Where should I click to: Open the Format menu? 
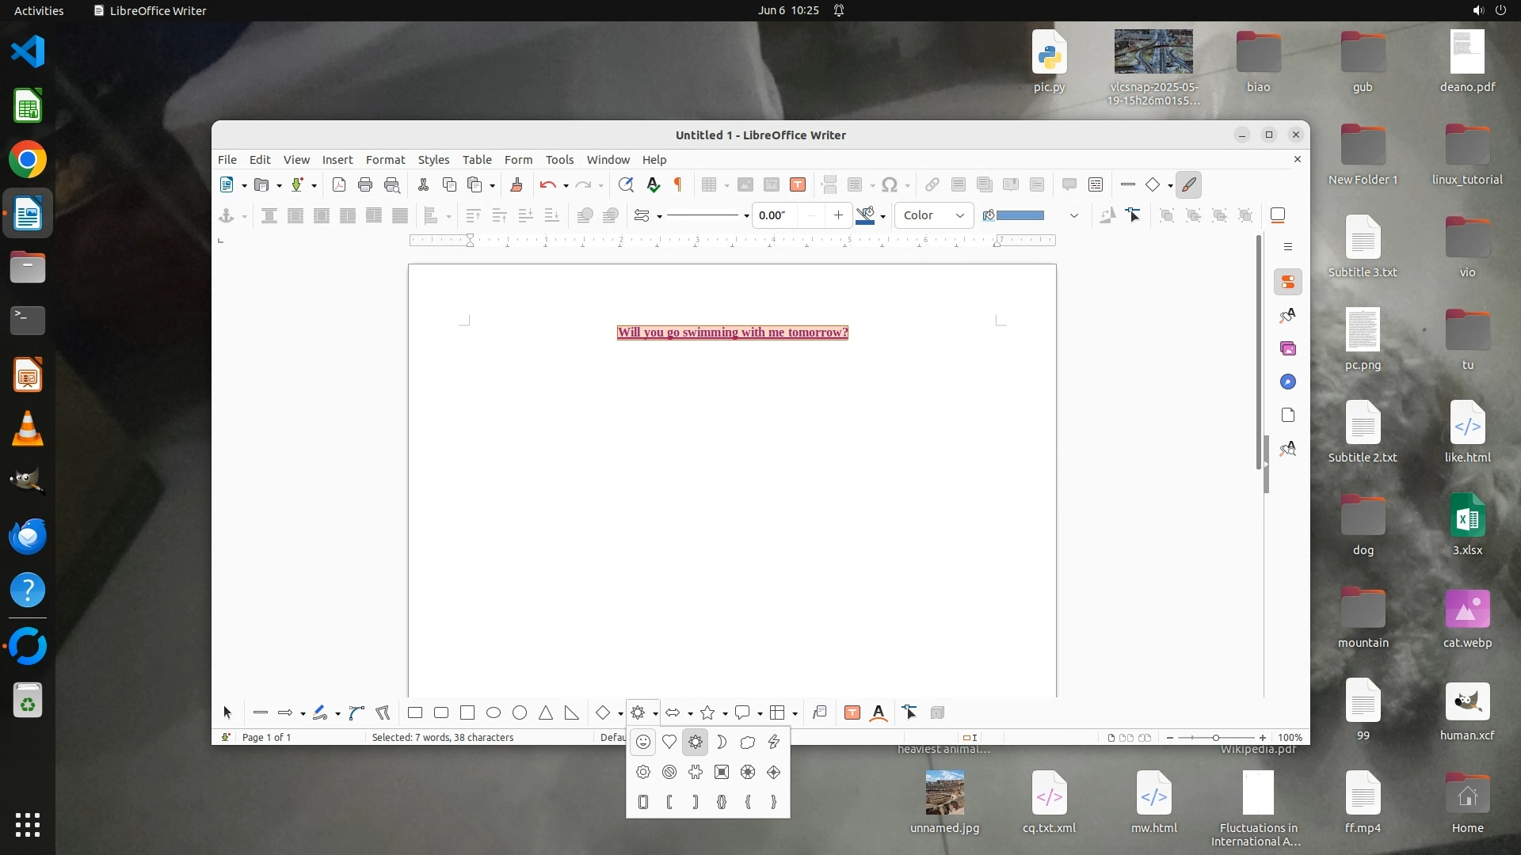pyautogui.click(x=385, y=160)
